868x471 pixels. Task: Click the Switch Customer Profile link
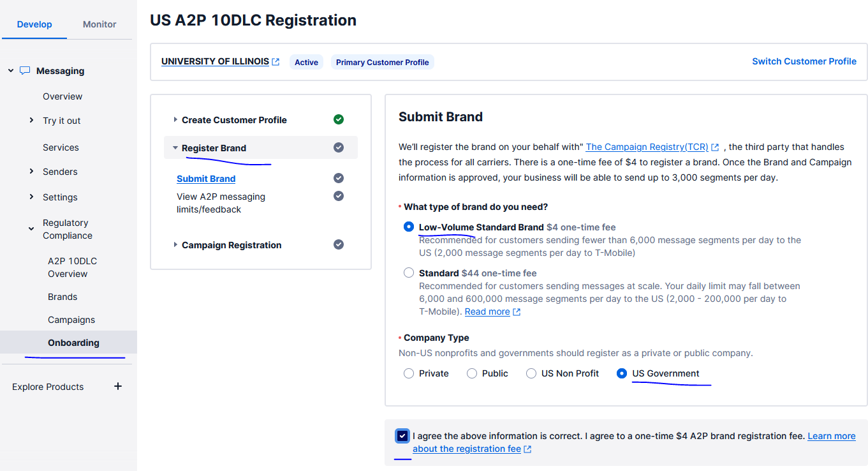804,61
